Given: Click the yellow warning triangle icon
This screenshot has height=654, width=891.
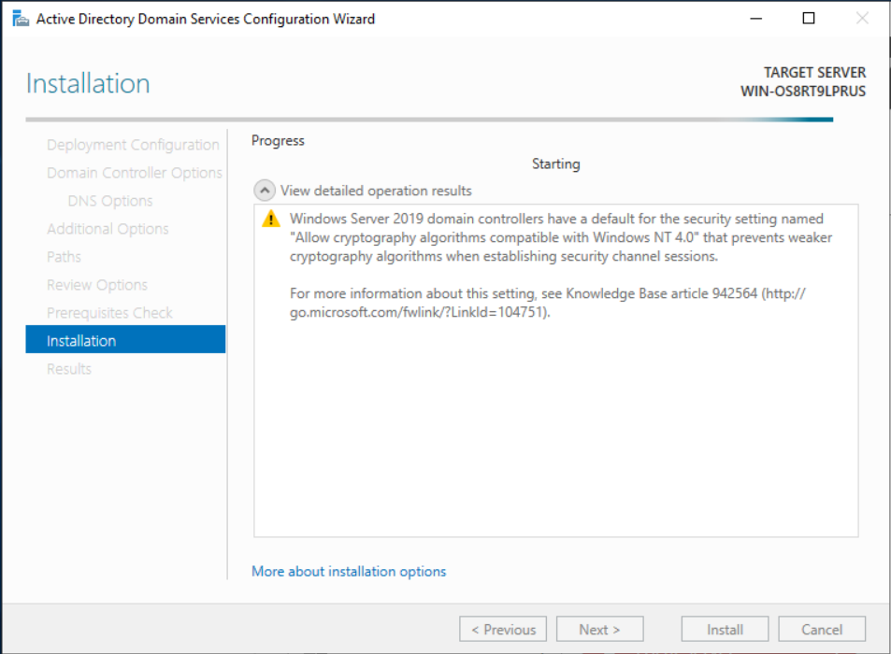Looking at the screenshot, I should pos(271,220).
